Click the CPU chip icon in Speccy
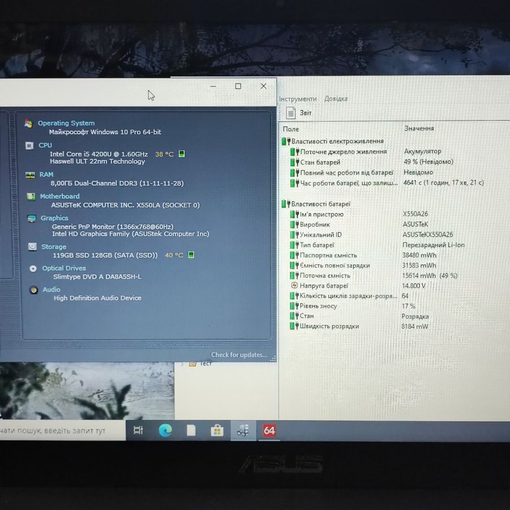510x510 pixels. click(29, 146)
